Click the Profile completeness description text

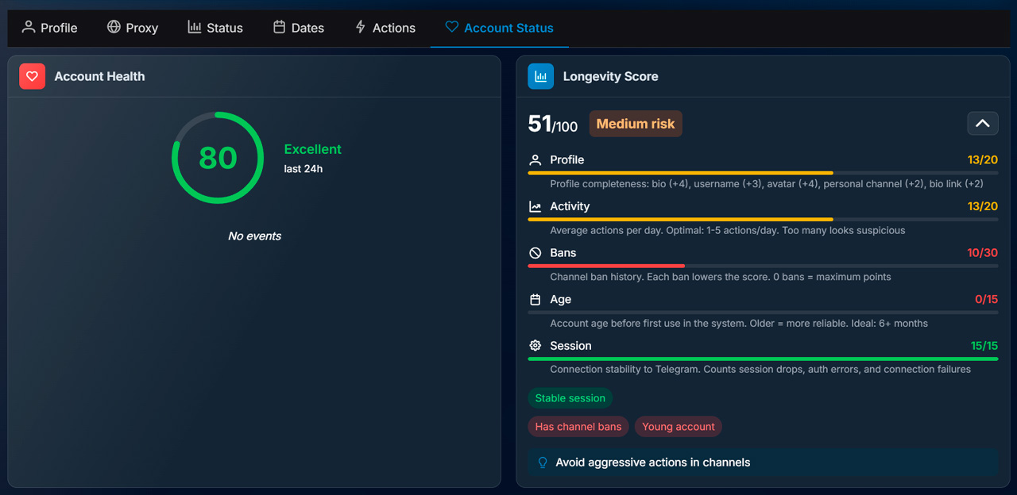point(767,184)
